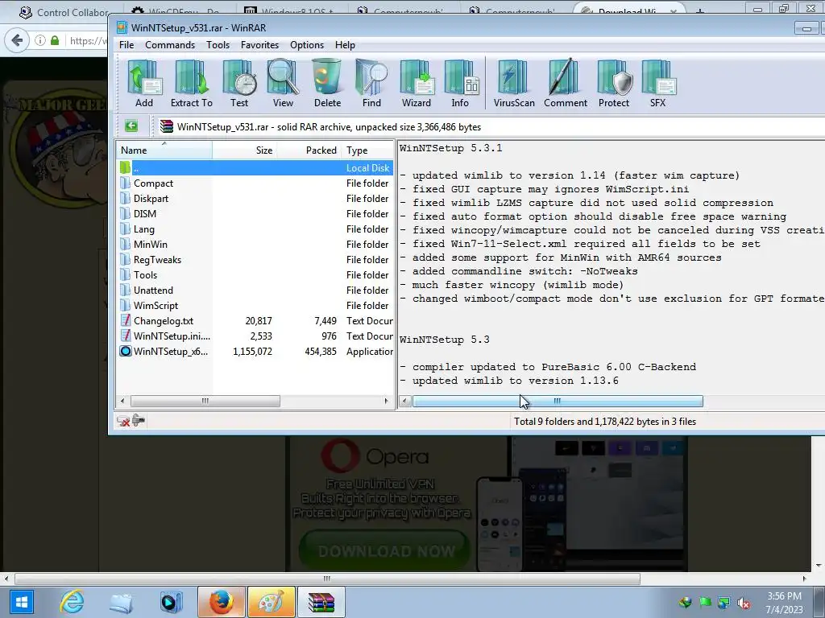
Task: Open File Explorer from the taskbar
Action: [121, 602]
